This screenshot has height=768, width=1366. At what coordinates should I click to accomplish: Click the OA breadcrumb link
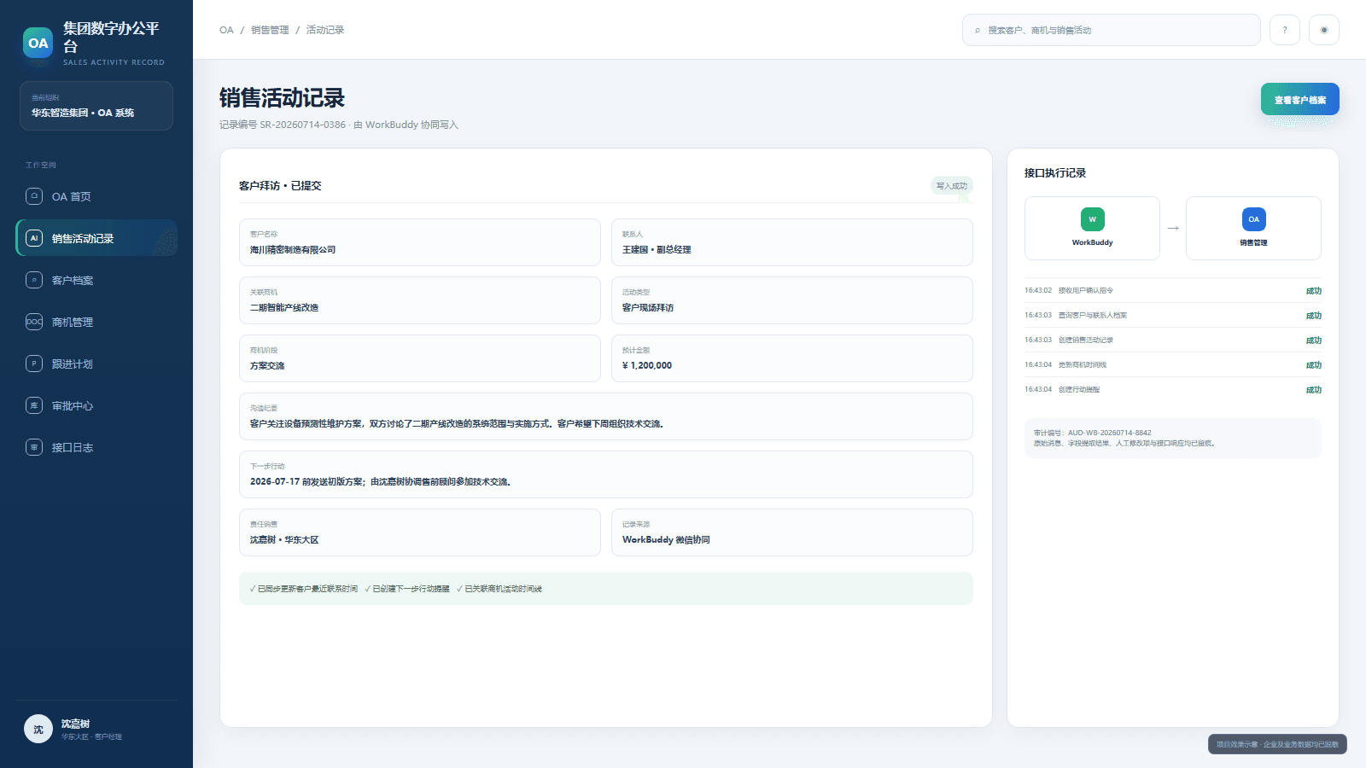[226, 30]
